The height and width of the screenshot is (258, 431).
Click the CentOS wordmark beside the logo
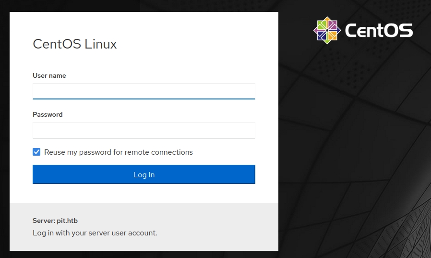click(379, 31)
